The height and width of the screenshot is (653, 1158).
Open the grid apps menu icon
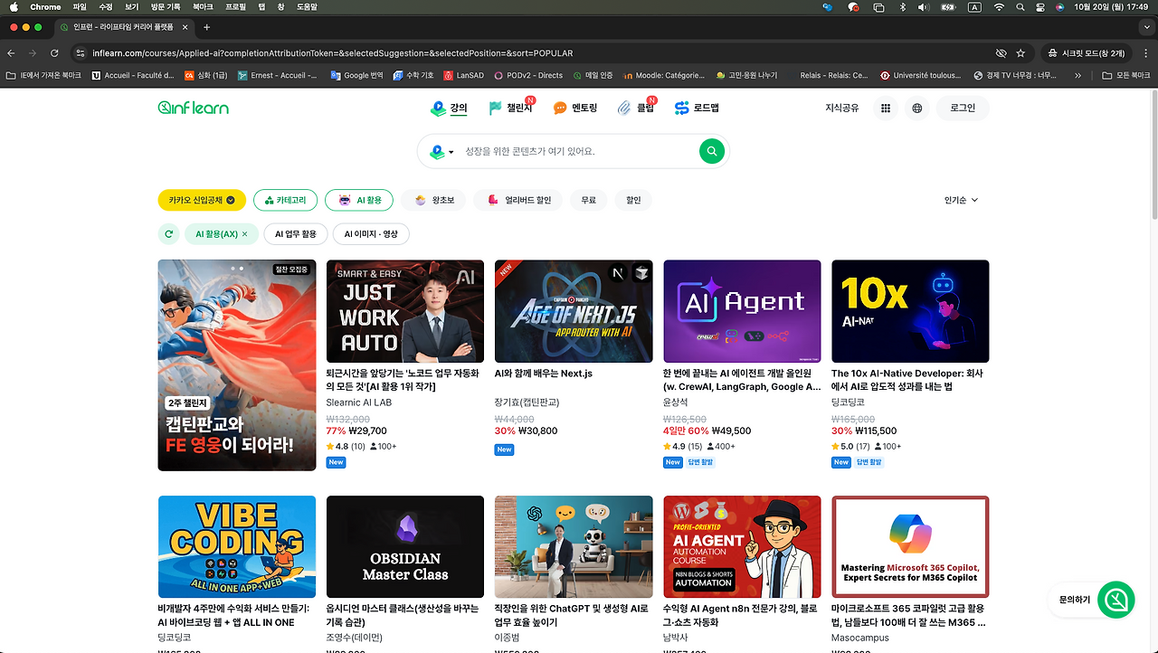(886, 109)
